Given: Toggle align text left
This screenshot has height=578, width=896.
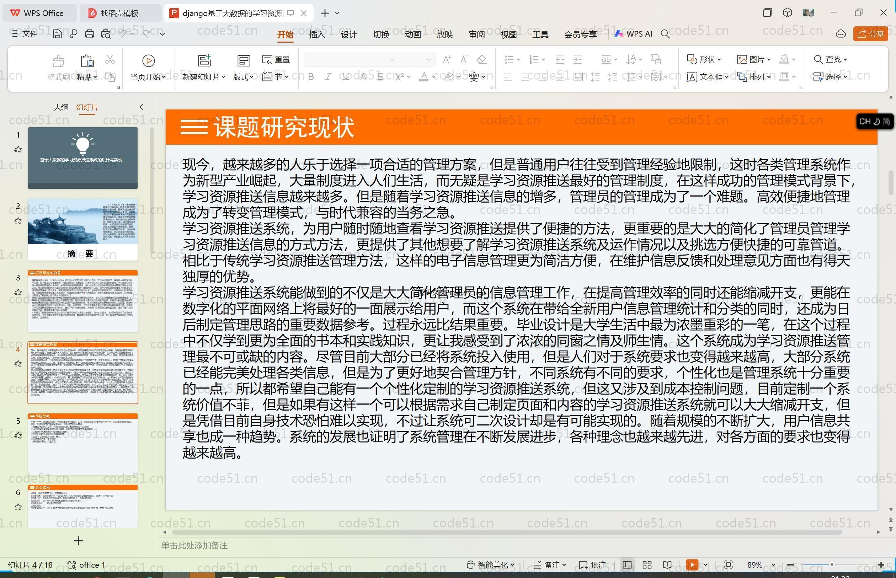Looking at the screenshot, I should point(507,77).
